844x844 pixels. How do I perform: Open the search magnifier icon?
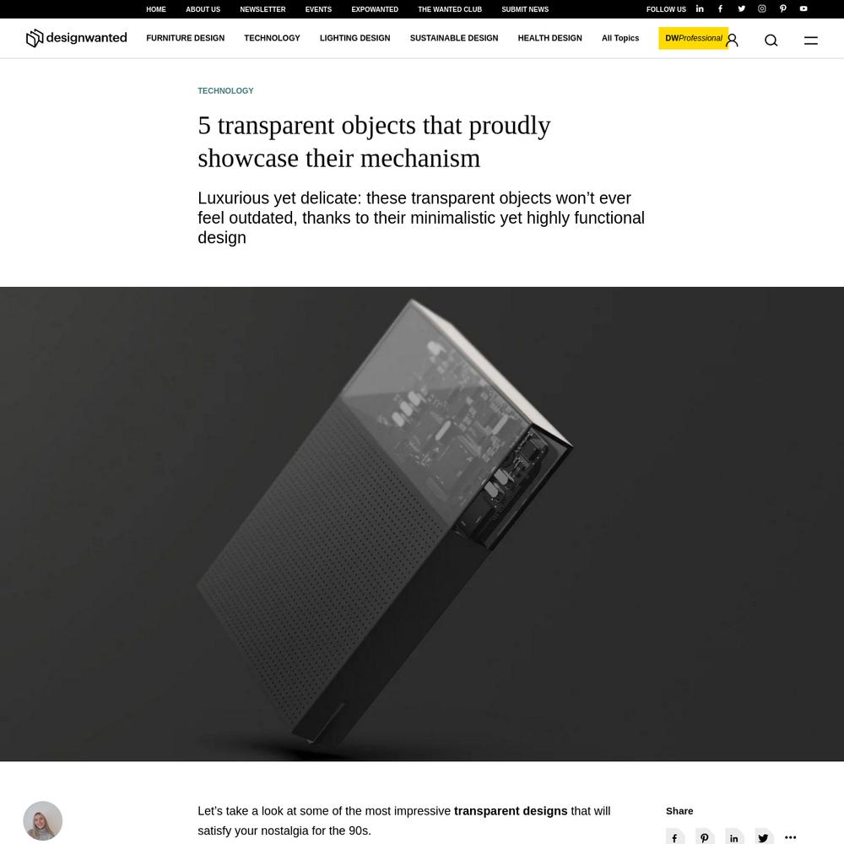(x=771, y=40)
